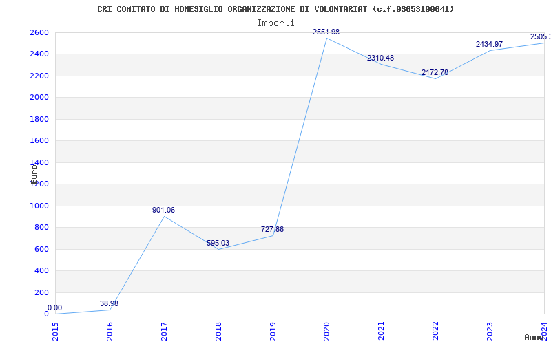This screenshot has width=551, height=344.
Task: Click the y-axis value 400
Action: (x=41, y=270)
